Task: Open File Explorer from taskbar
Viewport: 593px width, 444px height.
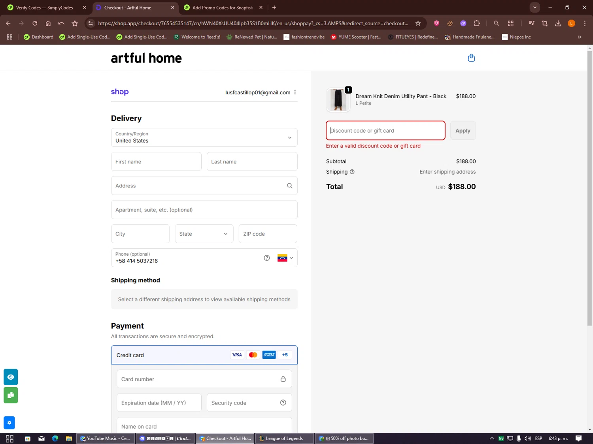Action: tap(69, 438)
